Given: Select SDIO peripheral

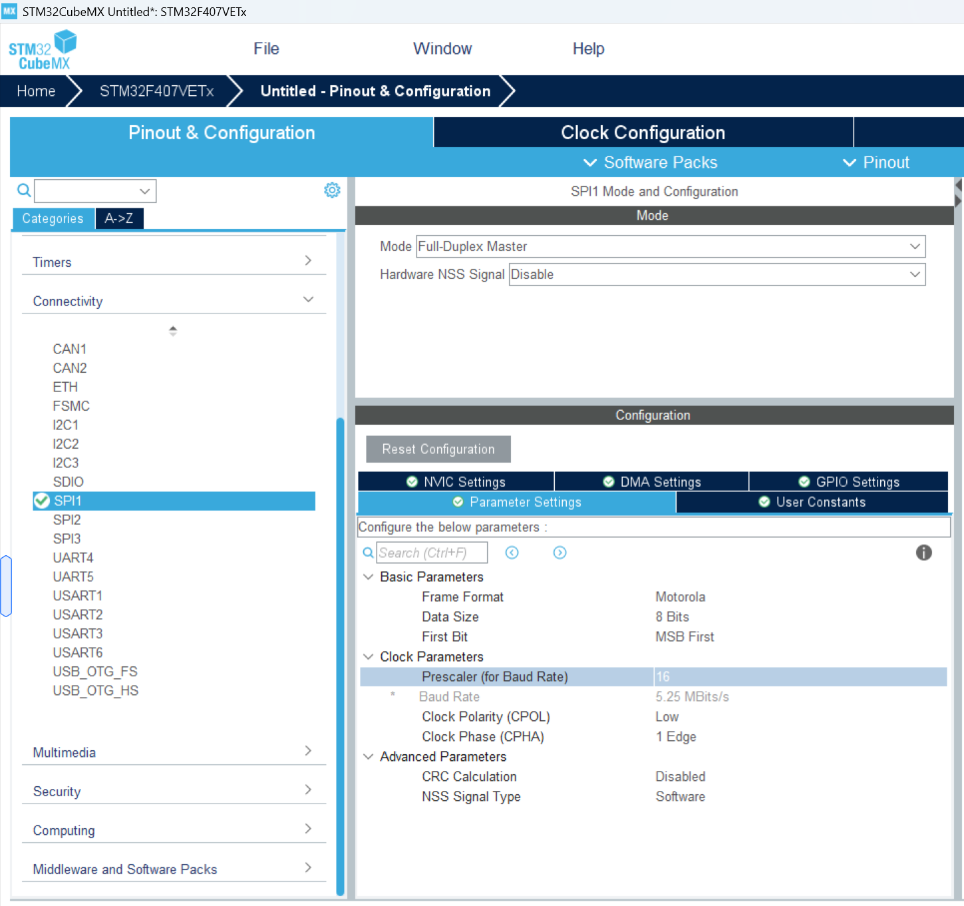Looking at the screenshot, I should pos(69,481).
